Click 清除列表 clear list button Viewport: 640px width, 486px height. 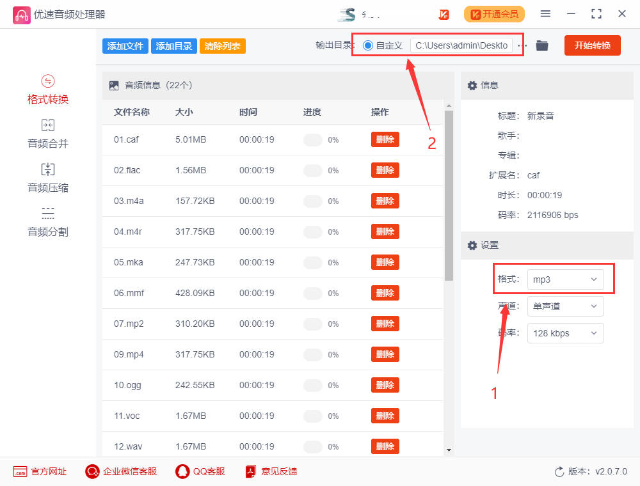[223, 46]
